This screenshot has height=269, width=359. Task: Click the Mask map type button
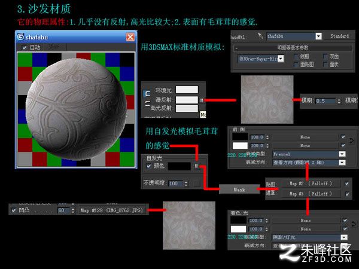click(x=239, y=189)
